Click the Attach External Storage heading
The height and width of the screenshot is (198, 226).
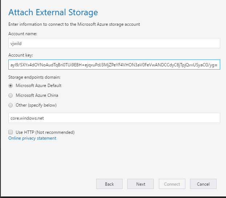(x=53, y=12)
